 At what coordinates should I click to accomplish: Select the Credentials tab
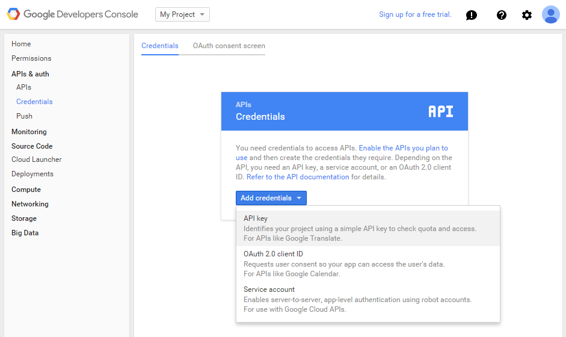click(160, 46)
